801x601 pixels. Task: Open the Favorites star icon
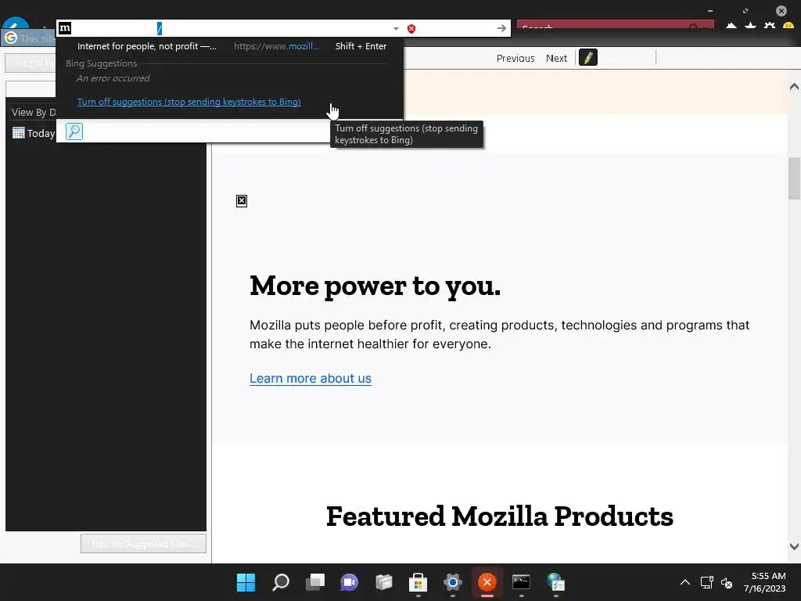click(x=750, y=25)
